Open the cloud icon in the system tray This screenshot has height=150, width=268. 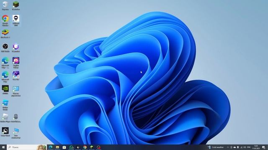[234, 147]
